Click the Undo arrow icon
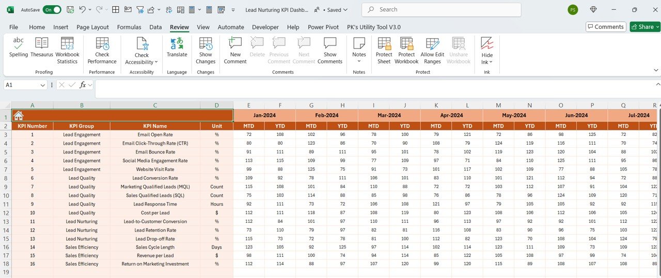 coord(82,10)
